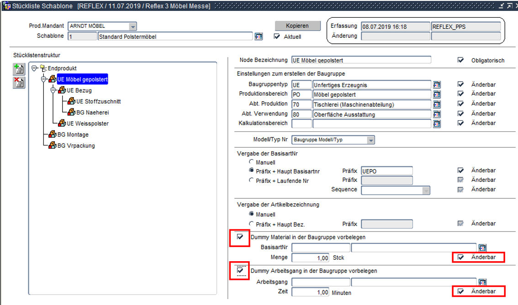Select Präfix + Laufende Nr radio option
518x305 pixels.
pos(251,181)
